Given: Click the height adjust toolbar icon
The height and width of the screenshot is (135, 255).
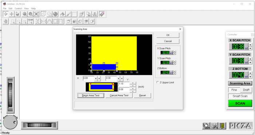Looking at the screenshot, I should 95,14.
